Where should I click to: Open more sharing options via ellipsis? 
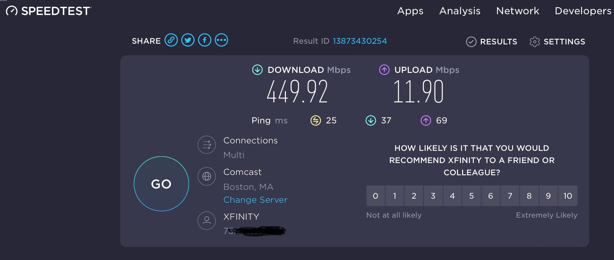coord(221,40)
